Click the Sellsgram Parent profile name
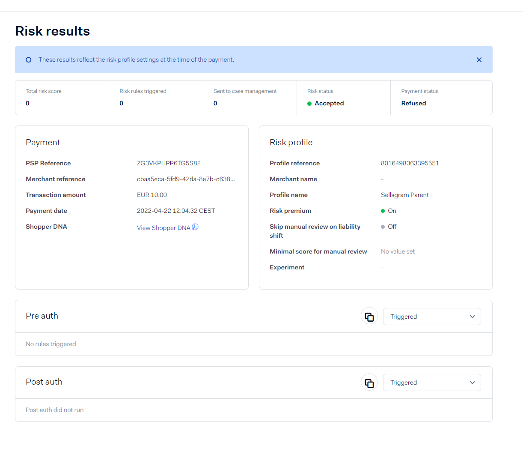The image size is (523, 460). pyautogui.click(x=404, y=195)
